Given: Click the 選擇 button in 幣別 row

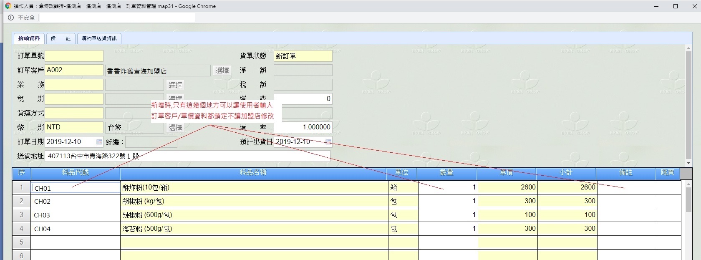Looking at the screenshot, I should [175, 128].
